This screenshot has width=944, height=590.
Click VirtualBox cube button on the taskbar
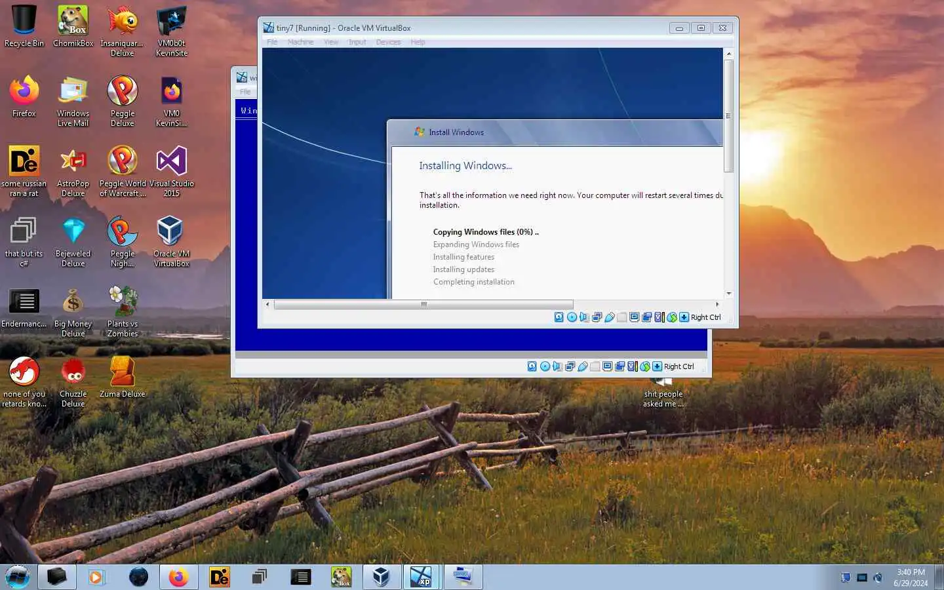[x=381, y=577]
